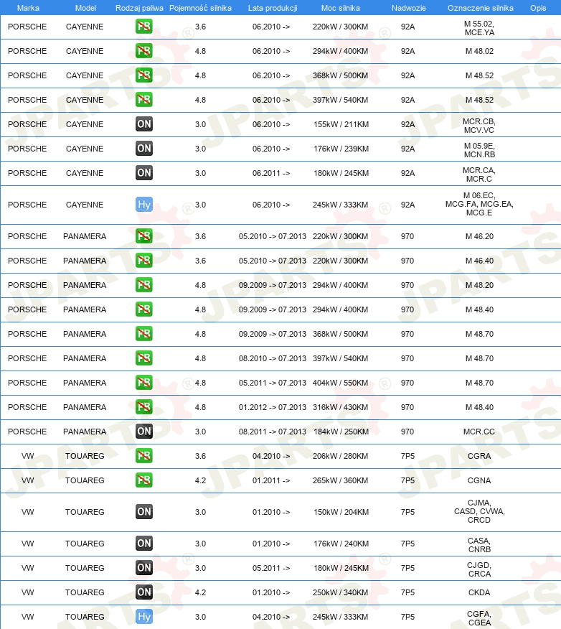Select production date 06.2011 -> in Cayenne row
Image resolution: width=561 pixels, height=629 pixels.
271,173
